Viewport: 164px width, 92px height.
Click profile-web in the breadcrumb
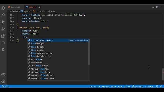[14, 11]
